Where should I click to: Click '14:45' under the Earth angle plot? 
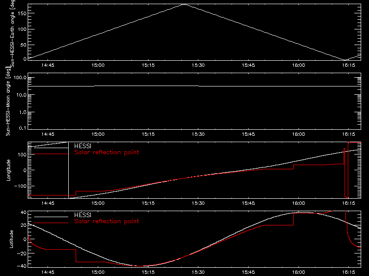48,65
